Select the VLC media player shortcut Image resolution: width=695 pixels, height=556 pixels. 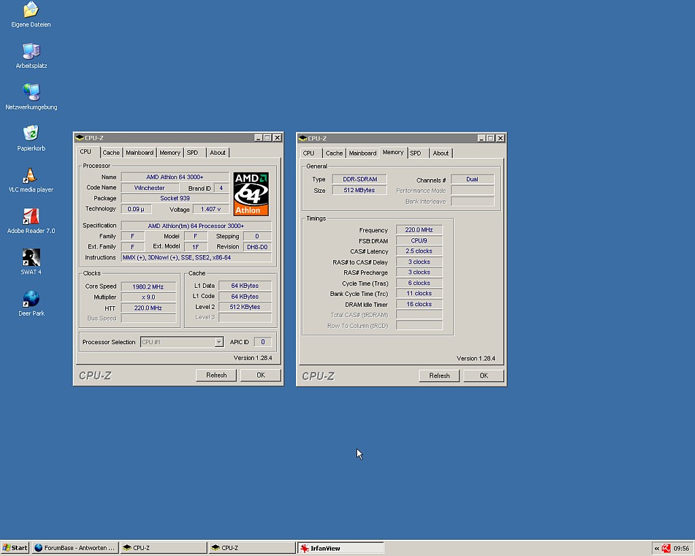(31, 180)
